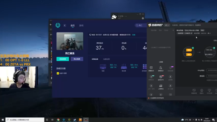Click the 0% packet loss value
This screenshot has width=217, height=122.
(124, 48)
